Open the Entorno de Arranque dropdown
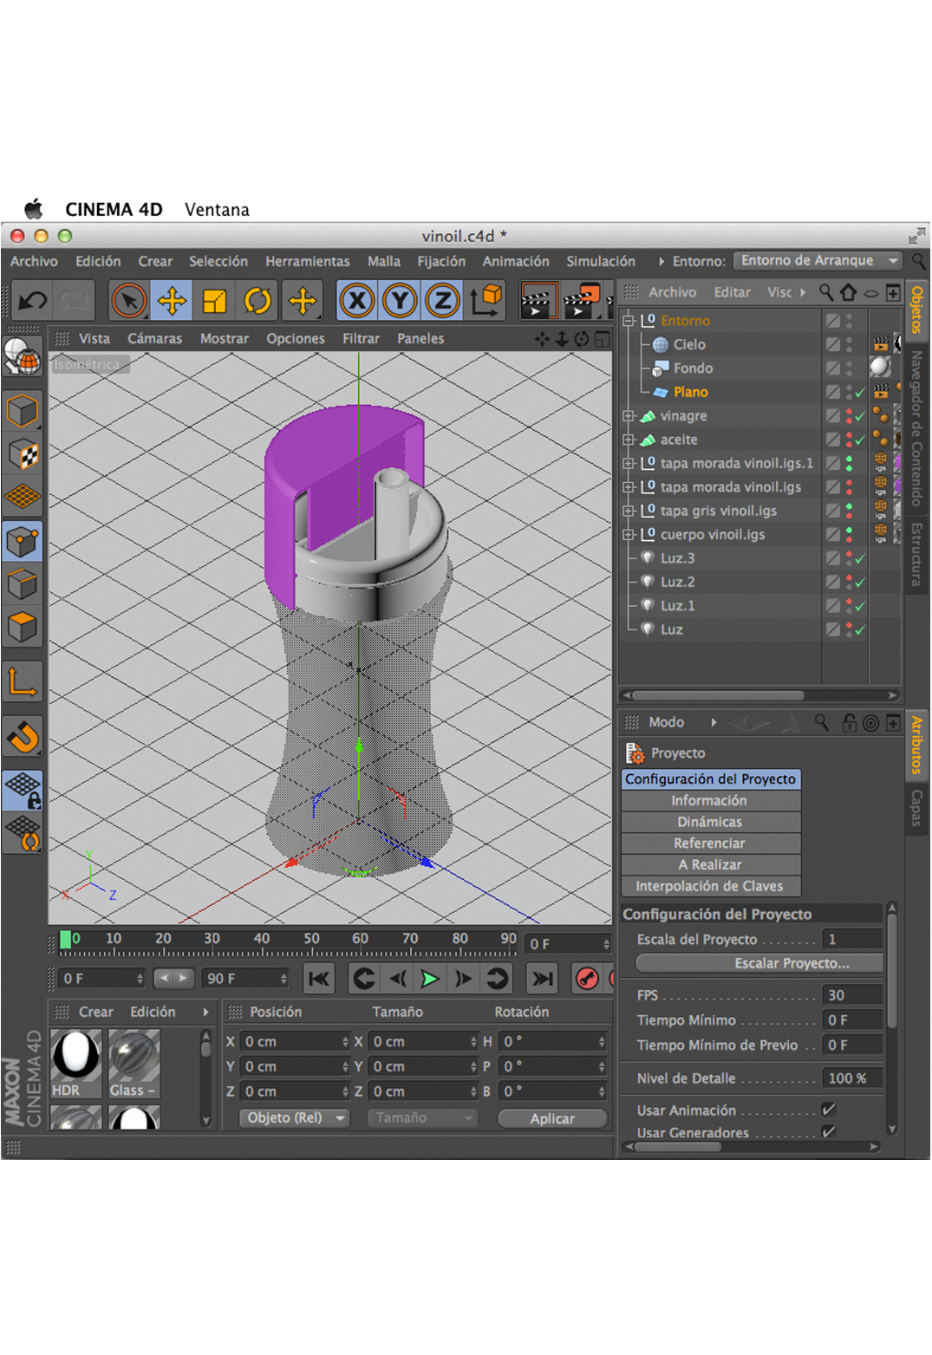The height and width of the screenshot is (1355, 932). 818,261
